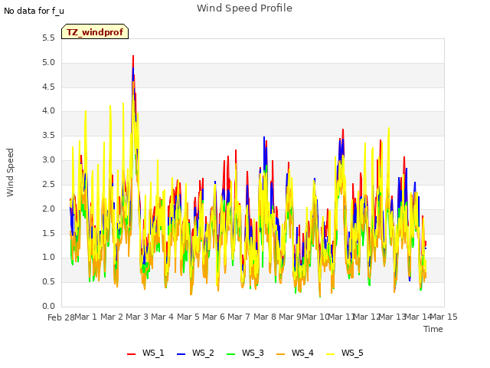Click the 4.5 y-axis tick label
The image size is (490, 368).
(48, 87)
